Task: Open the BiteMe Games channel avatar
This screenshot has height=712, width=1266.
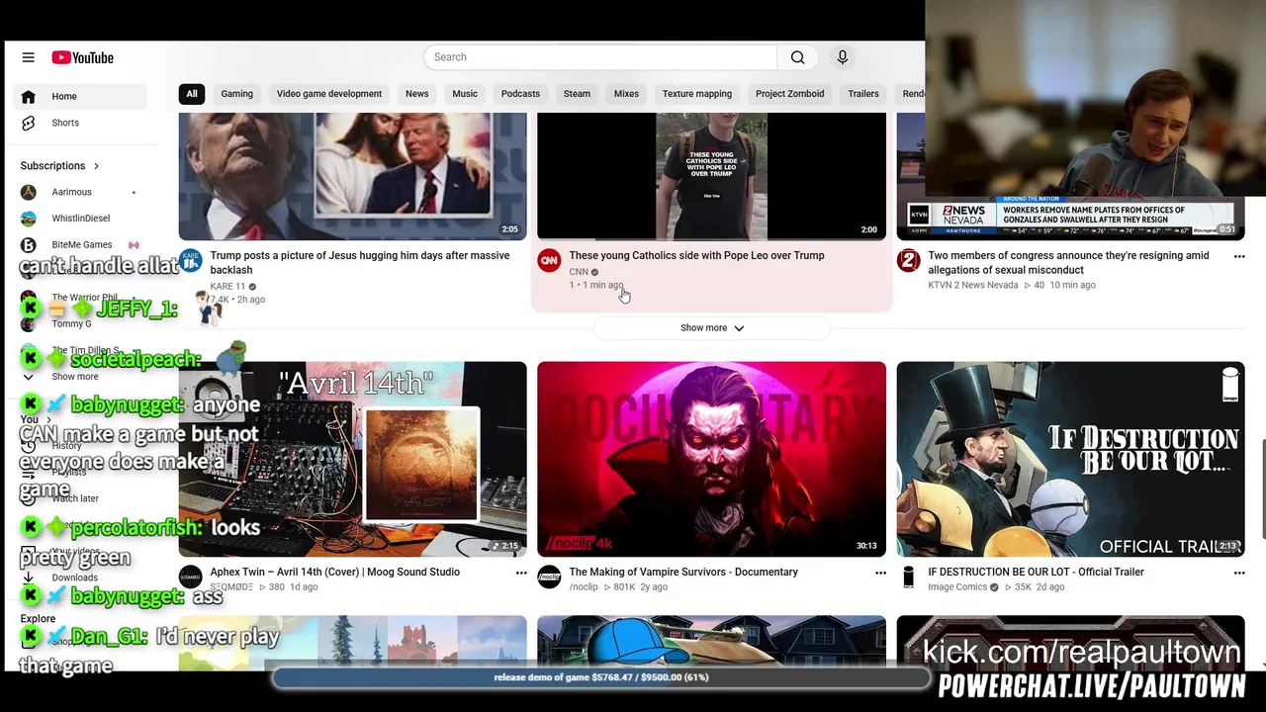Action: 29,244
